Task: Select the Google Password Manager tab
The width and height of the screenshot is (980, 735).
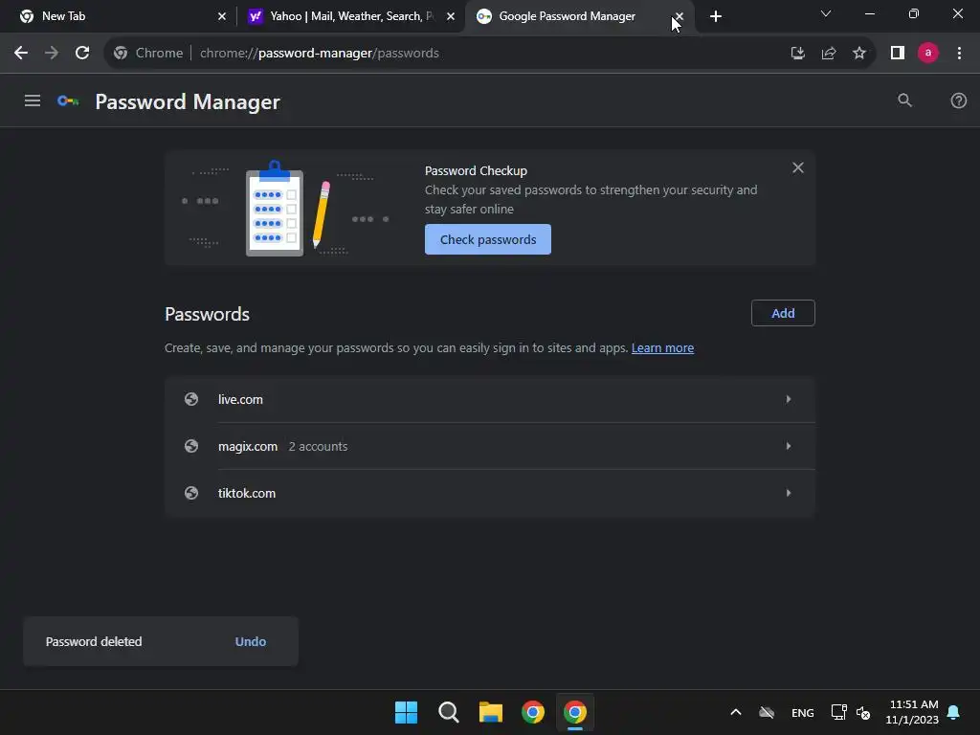Action: [x=578, y=16]
